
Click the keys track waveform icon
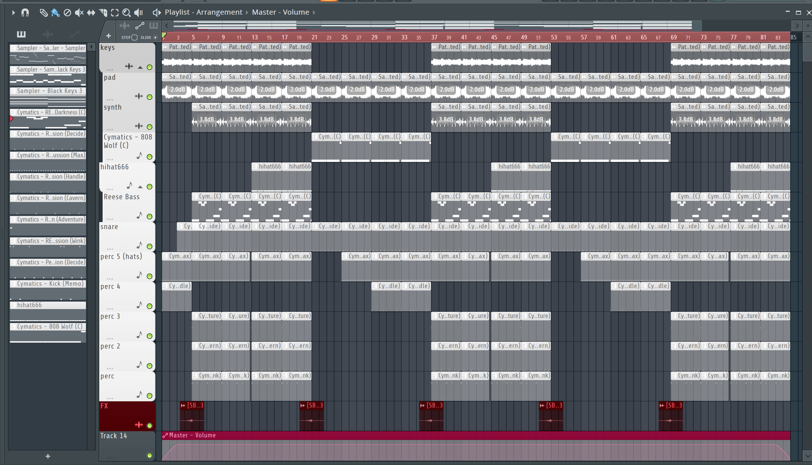click(x=129, y=67)
